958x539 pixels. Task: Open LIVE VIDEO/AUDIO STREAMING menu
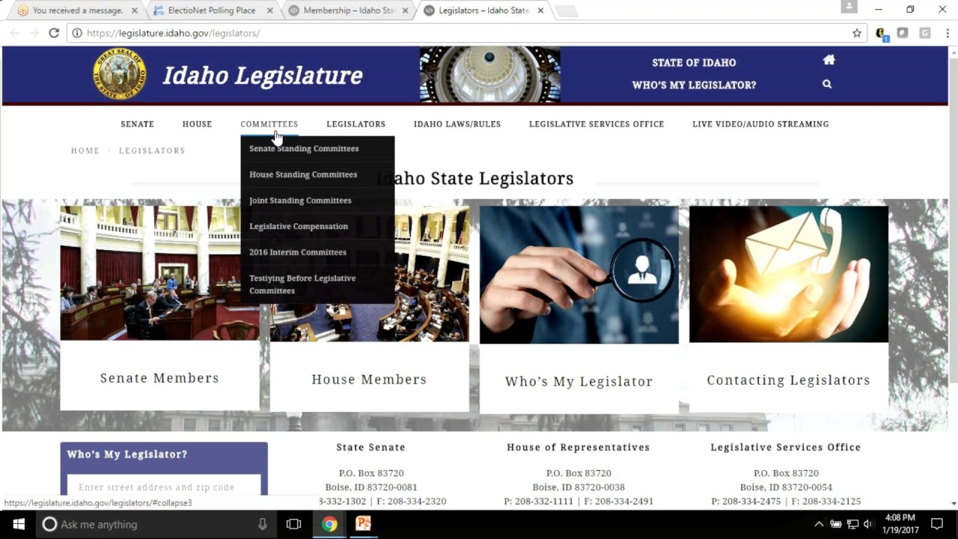[760, 124]
